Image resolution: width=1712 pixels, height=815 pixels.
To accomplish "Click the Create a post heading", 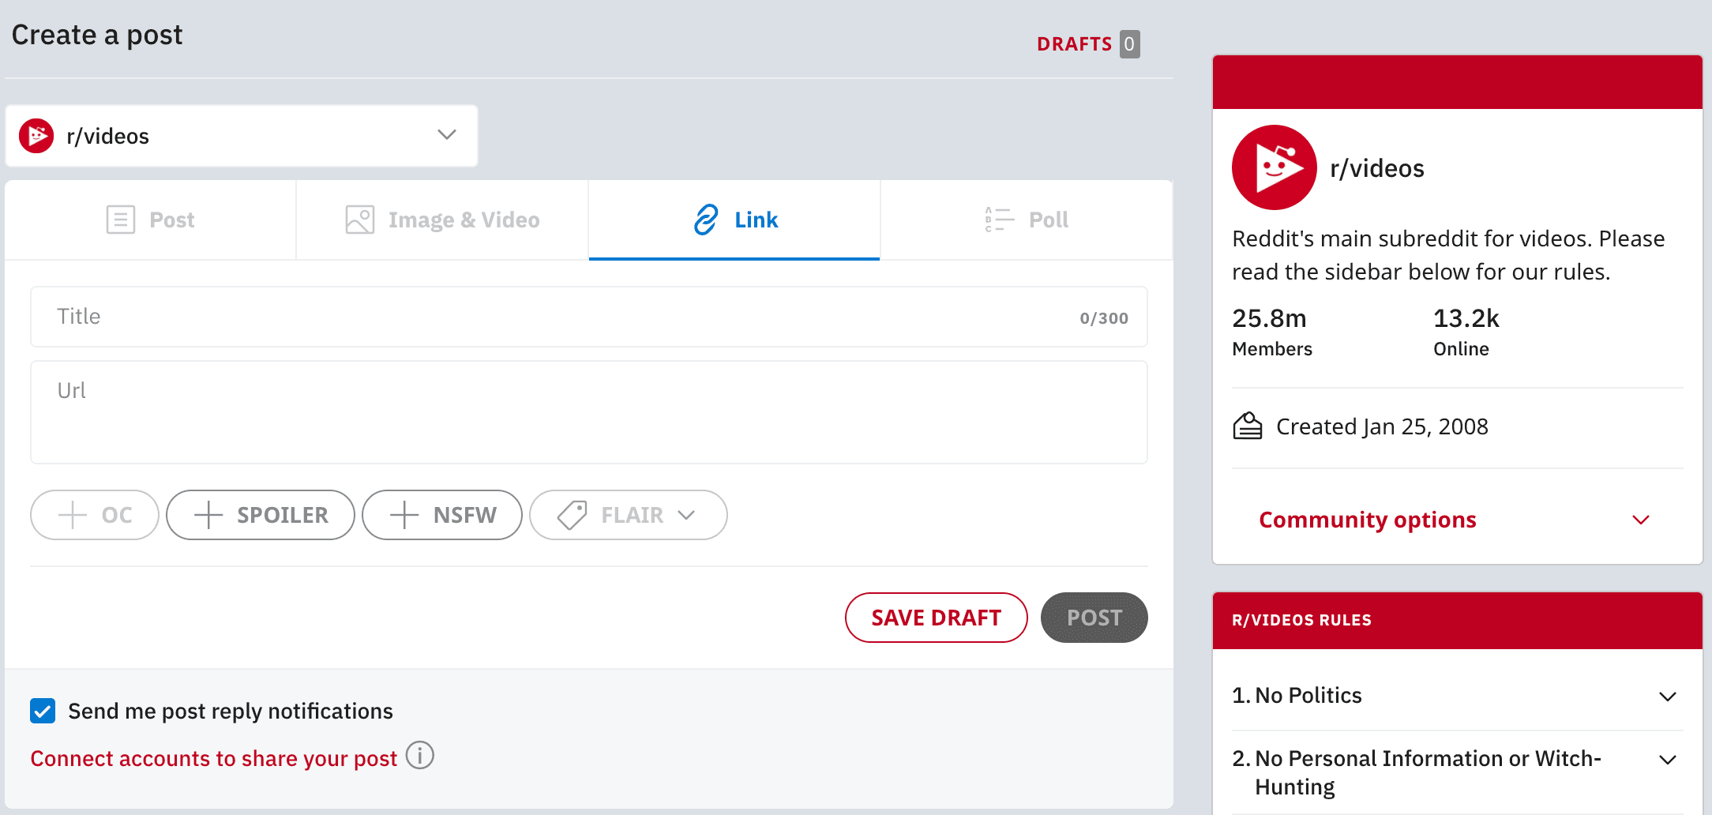I will click(x=97, y=35).
